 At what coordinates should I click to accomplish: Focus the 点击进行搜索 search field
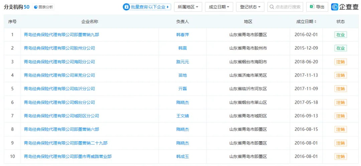tap(285, 7)
